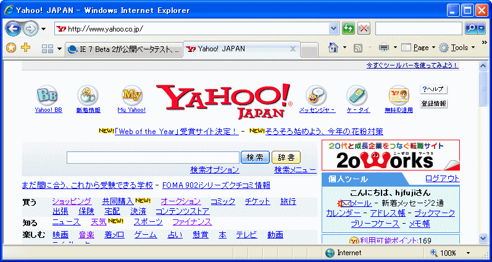This screenshot has height=262, width=492.
Task: Switch to the IE 7 Beta 2 tab
Action: (x=124, y=49)
